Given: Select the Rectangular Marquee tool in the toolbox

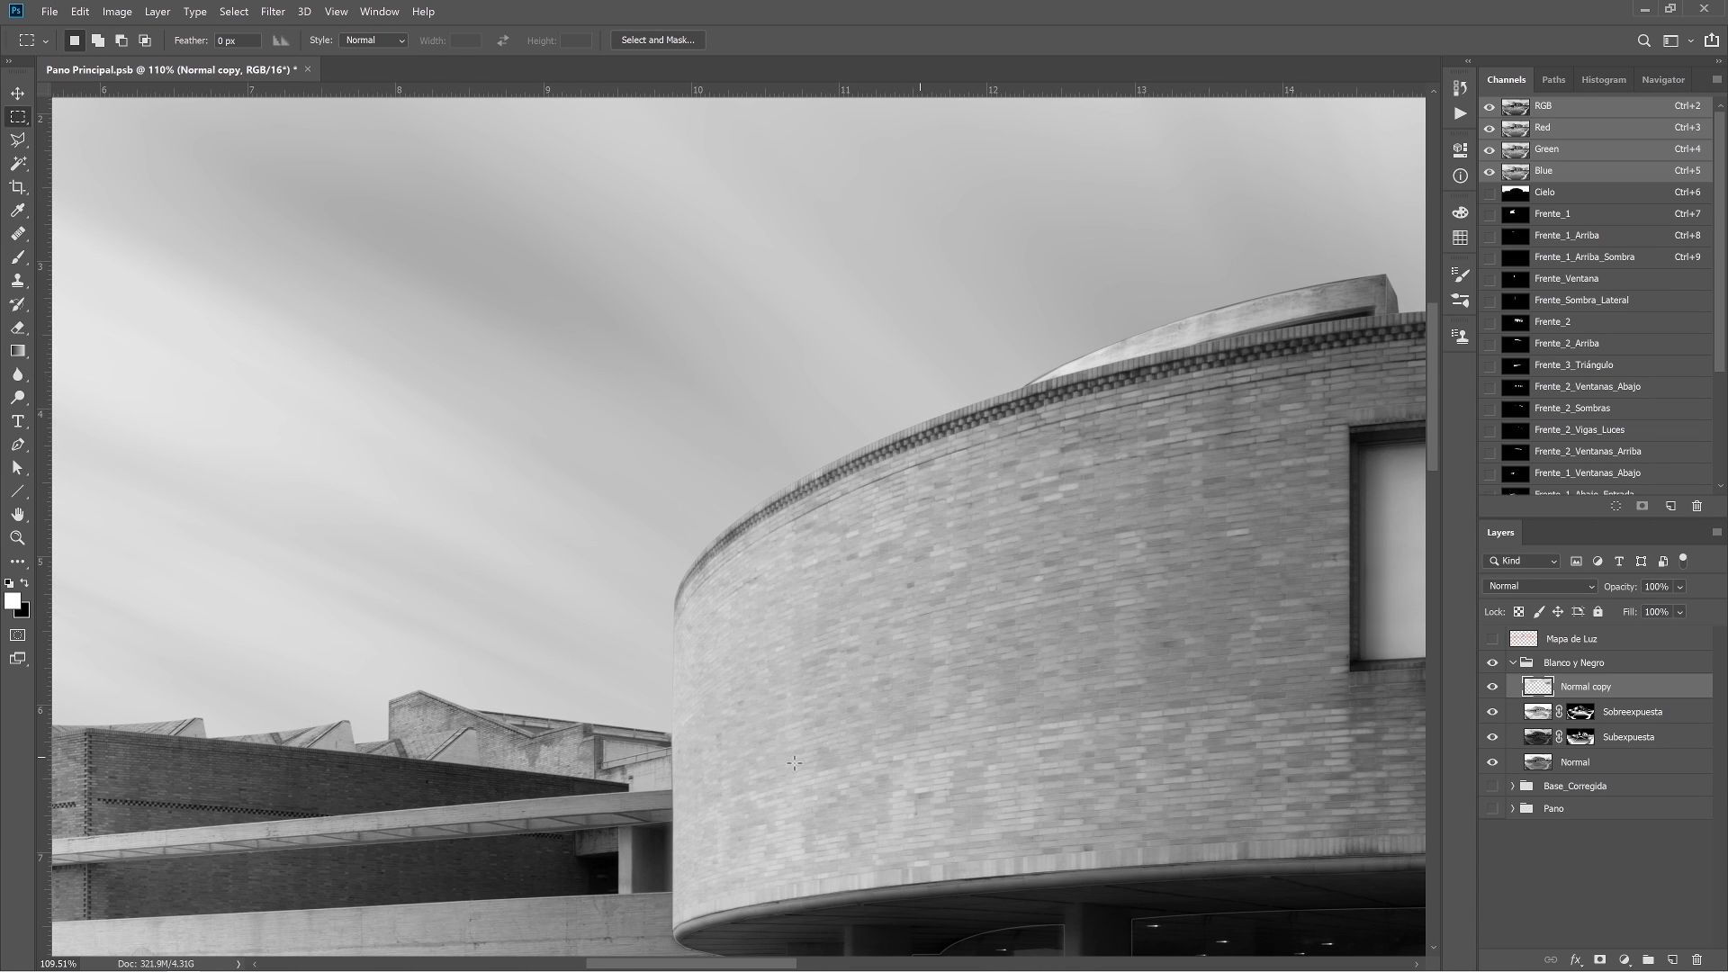Looking at the screenshot, I should point(18,117).
